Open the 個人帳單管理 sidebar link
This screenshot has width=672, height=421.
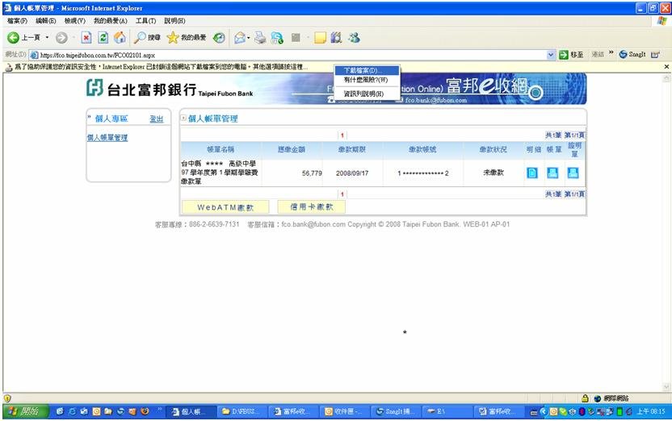(x=107, y=138)
